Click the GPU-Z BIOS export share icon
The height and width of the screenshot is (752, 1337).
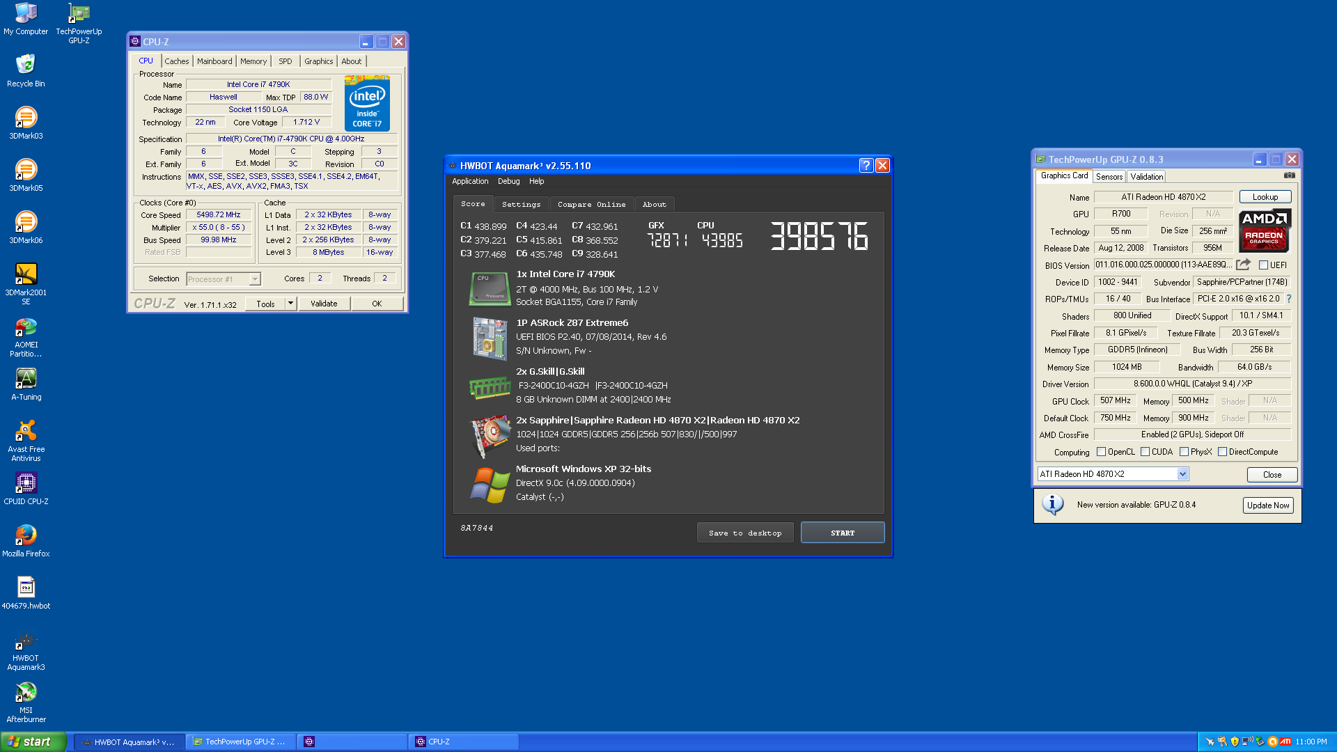(x=1243, y=265)
